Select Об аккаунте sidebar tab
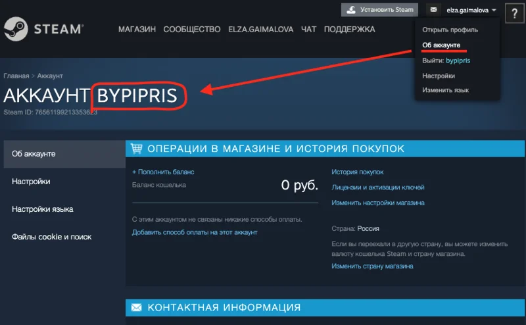Image resolution: width=526 pixels, height=325 pixels. (x=64, y=154)
